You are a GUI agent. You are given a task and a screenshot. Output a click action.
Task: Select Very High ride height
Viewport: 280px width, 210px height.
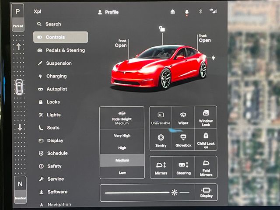coord(122,136)
